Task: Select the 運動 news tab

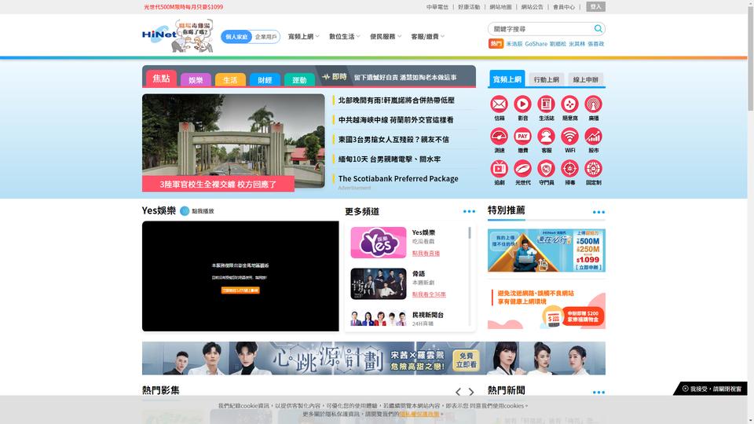Action: pos(299,80)
